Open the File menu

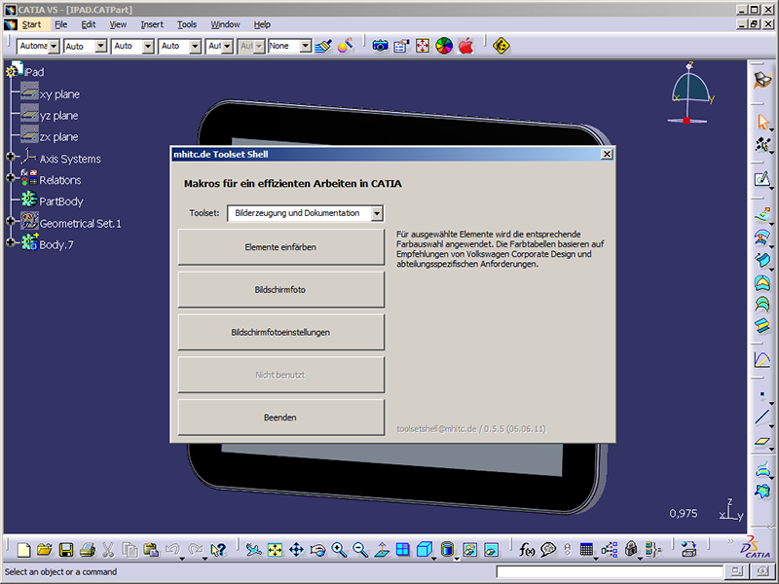pyautogui.click(x=60, y=24)
